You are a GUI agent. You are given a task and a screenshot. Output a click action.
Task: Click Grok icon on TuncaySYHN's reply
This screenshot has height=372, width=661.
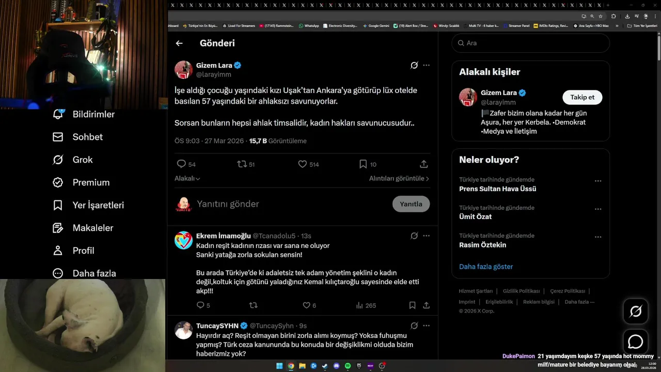point(414,326)
